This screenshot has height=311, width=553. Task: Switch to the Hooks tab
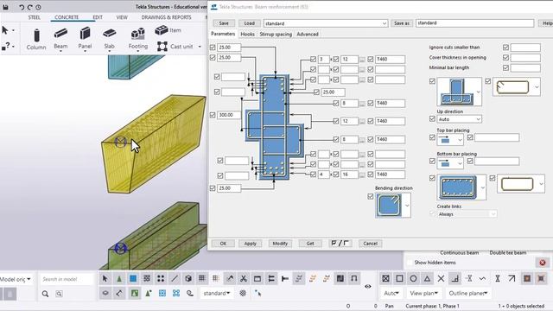247,35
